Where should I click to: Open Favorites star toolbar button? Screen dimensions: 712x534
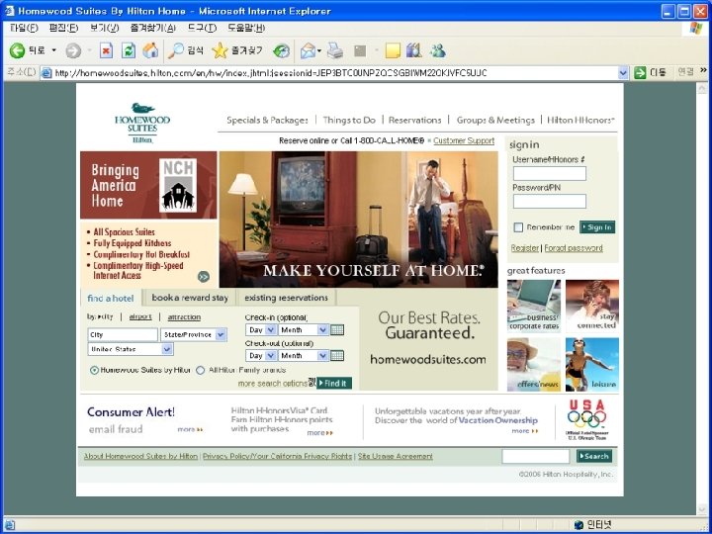pyautogui.click(x=237, y=50)
